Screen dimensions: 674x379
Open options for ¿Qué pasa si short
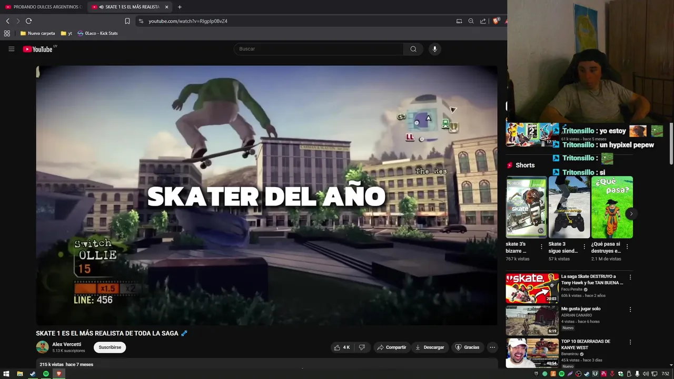coord(627,246)
